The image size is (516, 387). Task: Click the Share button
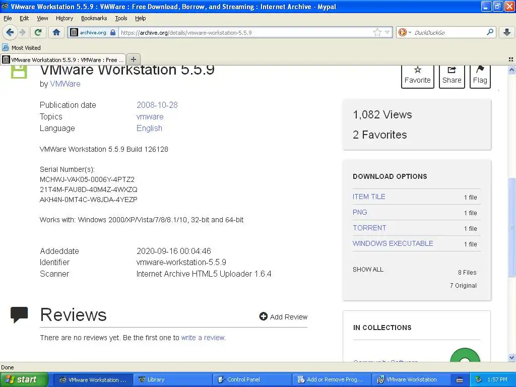(x=451, y=76)
